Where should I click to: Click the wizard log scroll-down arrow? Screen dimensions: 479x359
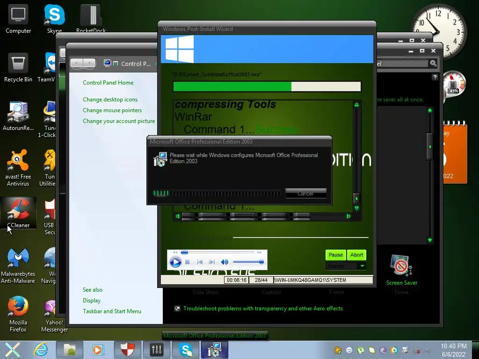point(356,208)
